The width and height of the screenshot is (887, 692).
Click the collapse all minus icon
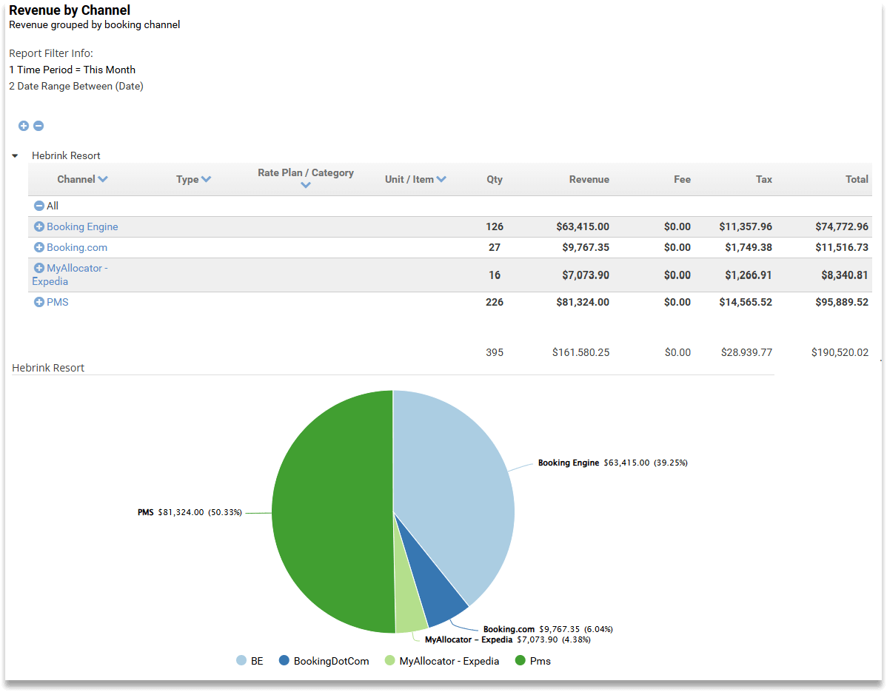pyautogui.click(x=38, y=126)
